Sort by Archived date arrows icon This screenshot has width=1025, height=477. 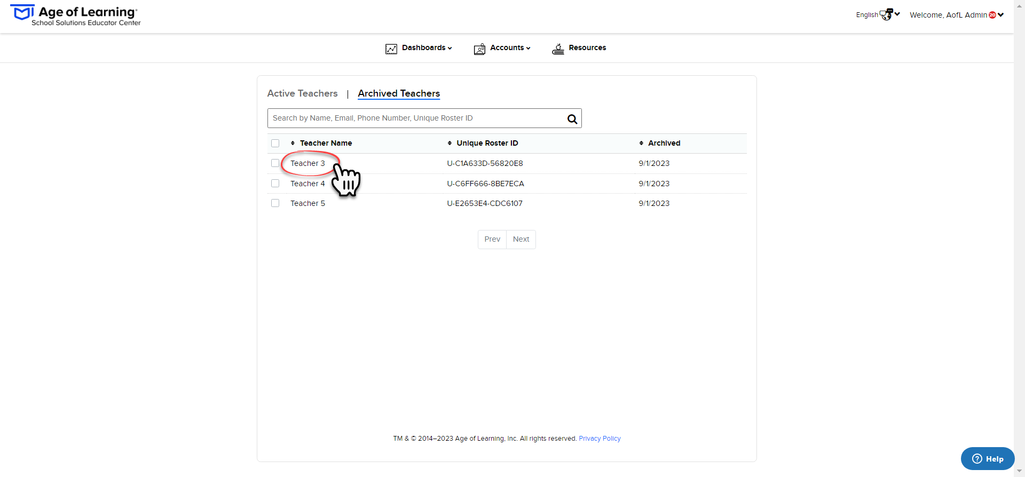coord(641,143)
